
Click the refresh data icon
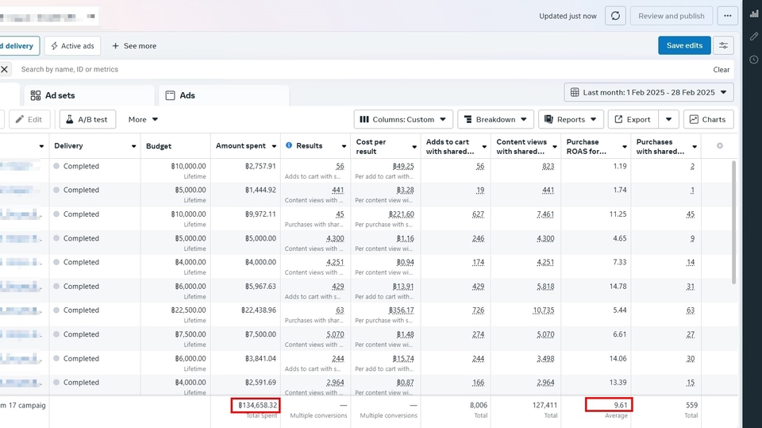coord(615,16)
